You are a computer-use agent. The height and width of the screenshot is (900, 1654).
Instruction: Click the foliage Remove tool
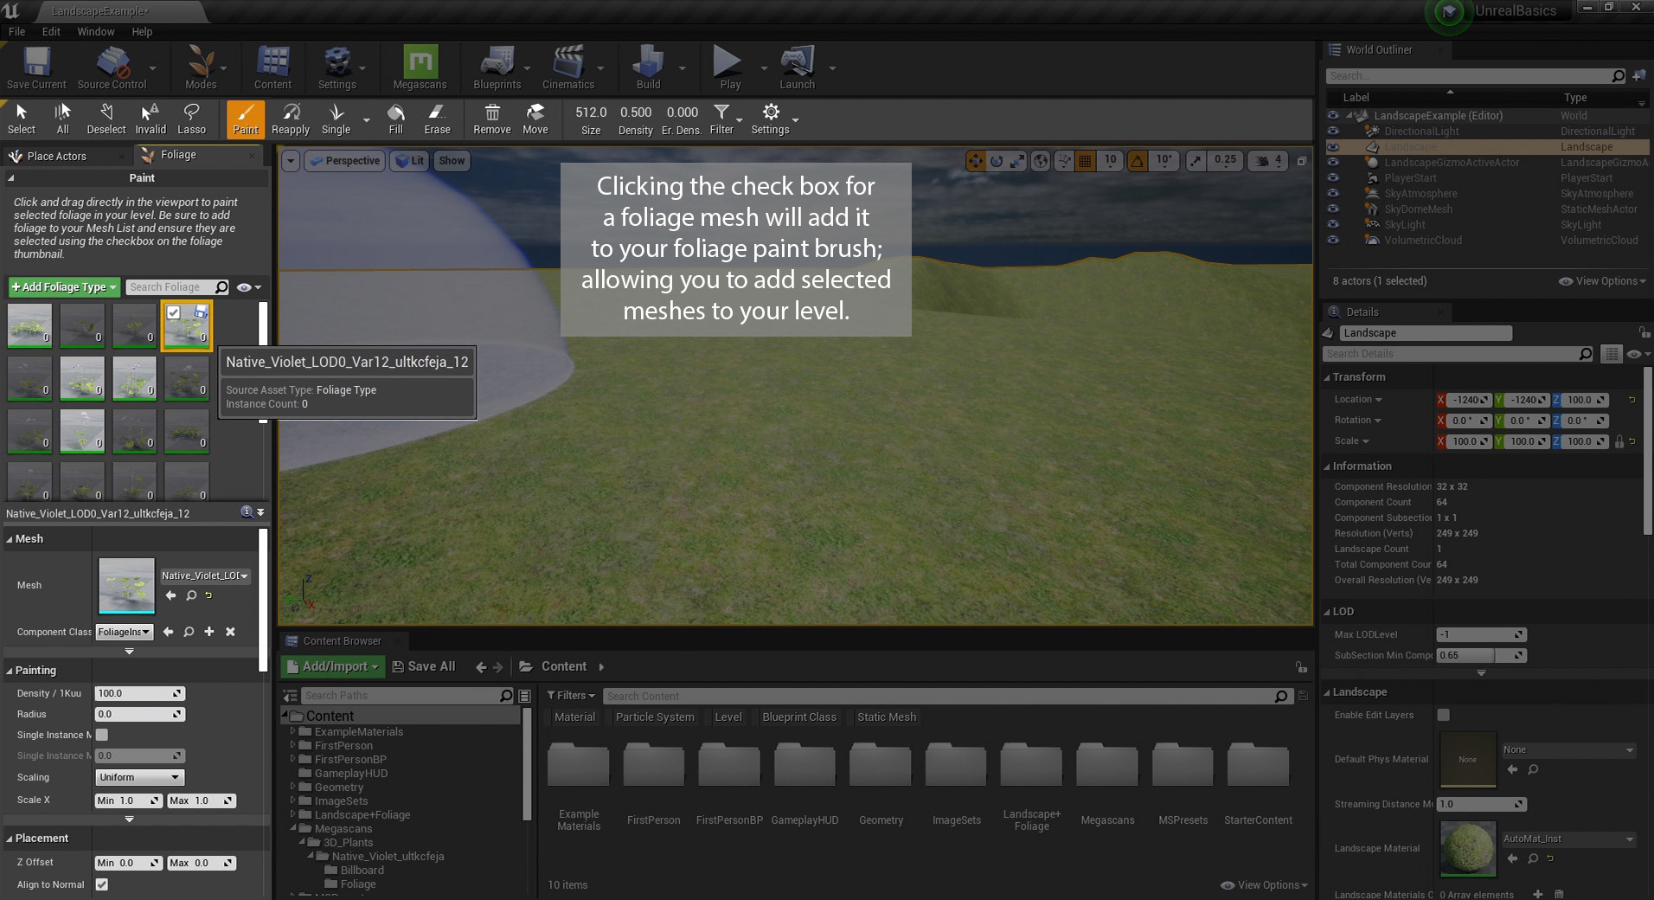(x=492, y=119)
